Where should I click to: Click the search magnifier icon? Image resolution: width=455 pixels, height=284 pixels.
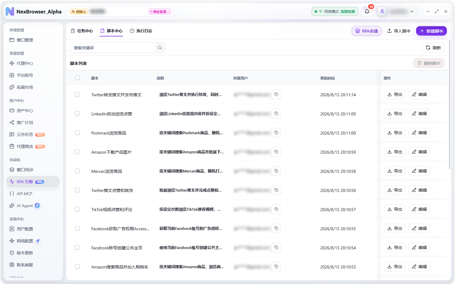point(160,48)
